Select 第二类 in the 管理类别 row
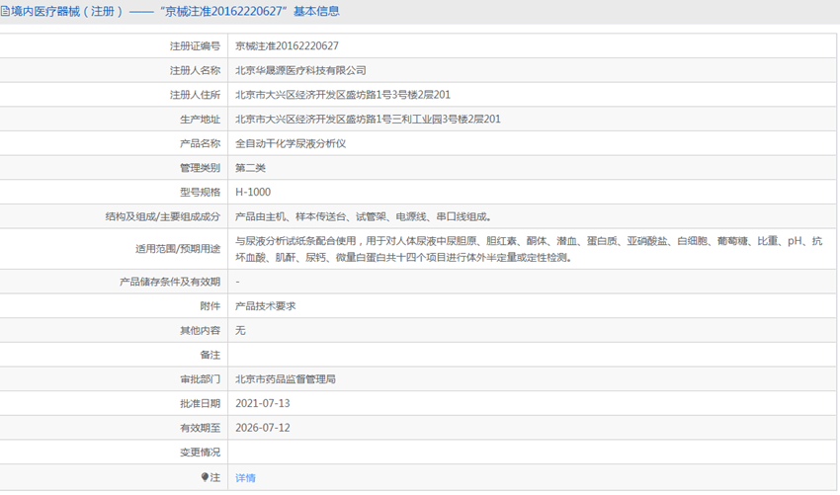This screenshot has height=495, width=840. 250,168
